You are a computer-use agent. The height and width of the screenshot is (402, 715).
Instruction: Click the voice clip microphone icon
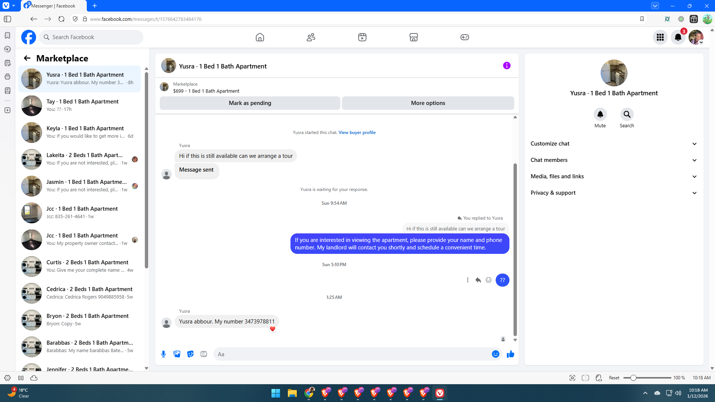[x=163, y=354]
